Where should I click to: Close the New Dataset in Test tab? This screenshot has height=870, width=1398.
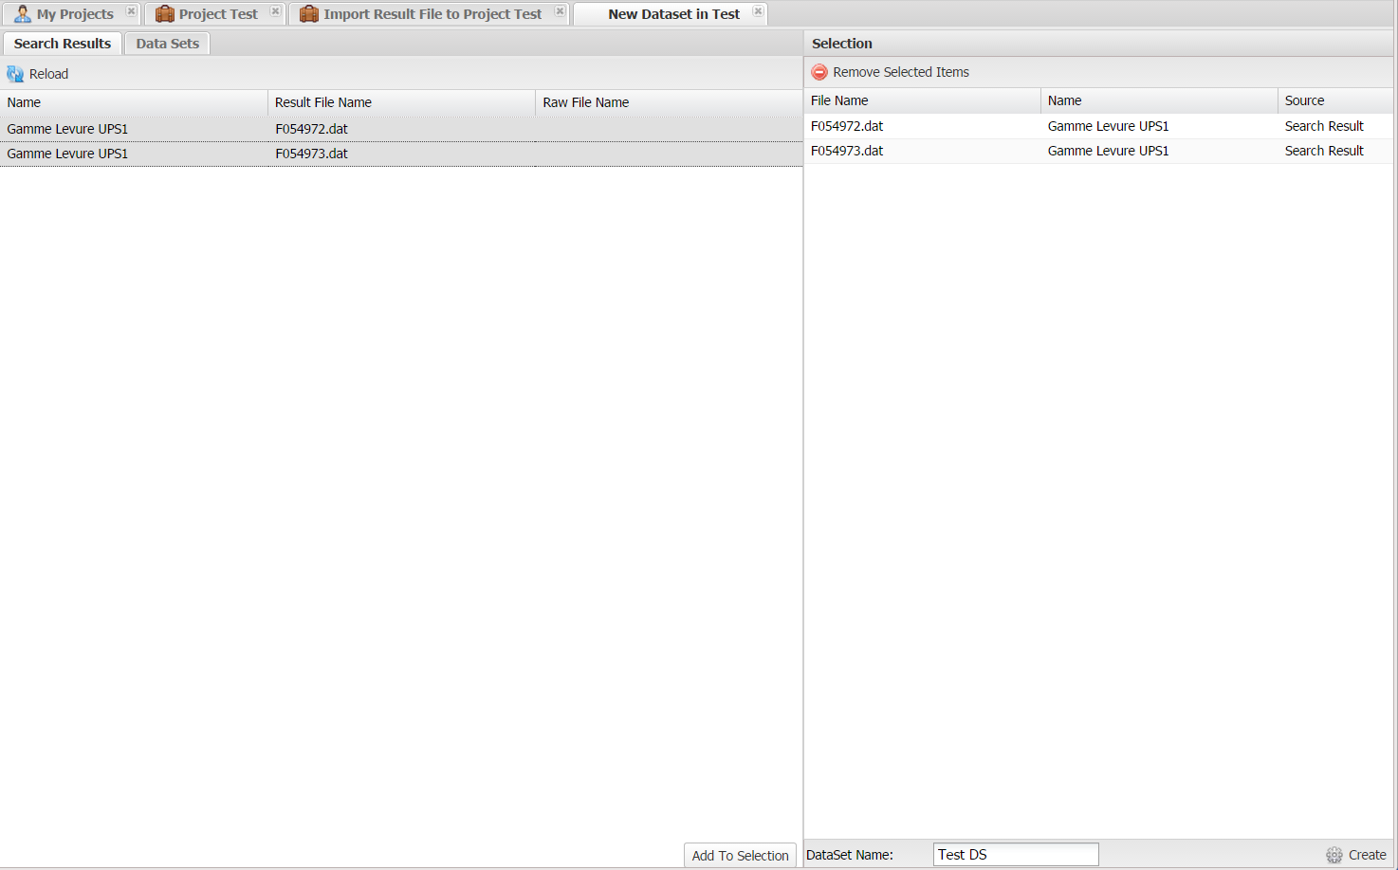point(758,11)
